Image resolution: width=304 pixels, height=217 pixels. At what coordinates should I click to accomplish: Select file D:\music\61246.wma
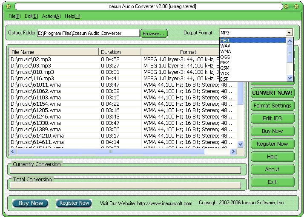click(x=36, y=117)
